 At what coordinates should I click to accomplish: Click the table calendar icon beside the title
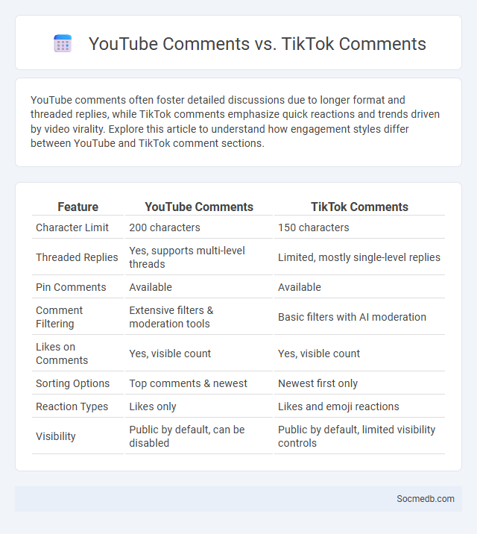point(63,43)
